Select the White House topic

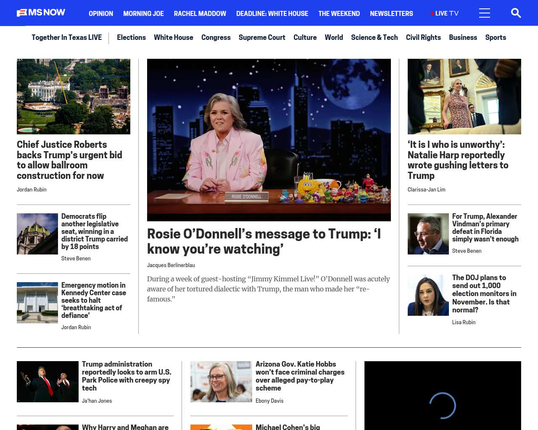(174, 37)
